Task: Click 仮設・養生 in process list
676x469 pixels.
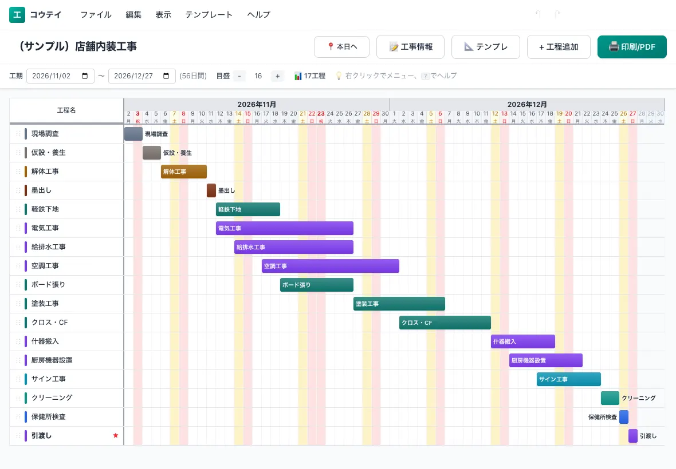Action: click(48, 153)
